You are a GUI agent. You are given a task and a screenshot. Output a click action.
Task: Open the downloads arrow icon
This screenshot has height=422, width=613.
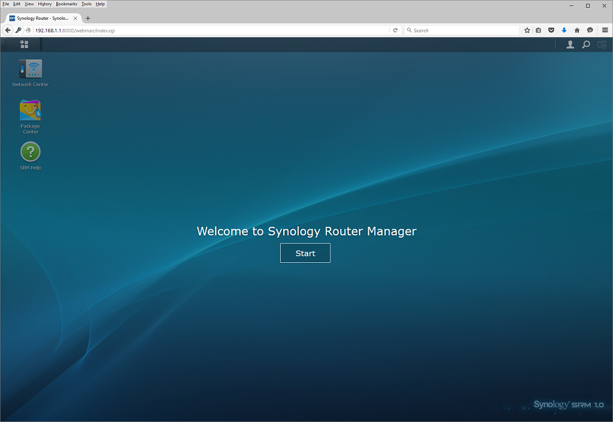pos(564,30)
